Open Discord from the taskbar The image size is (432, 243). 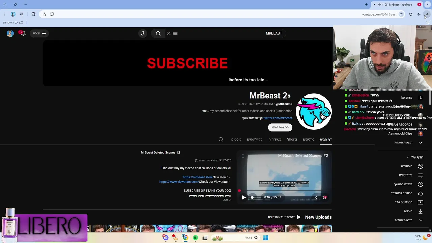point(166,238)
